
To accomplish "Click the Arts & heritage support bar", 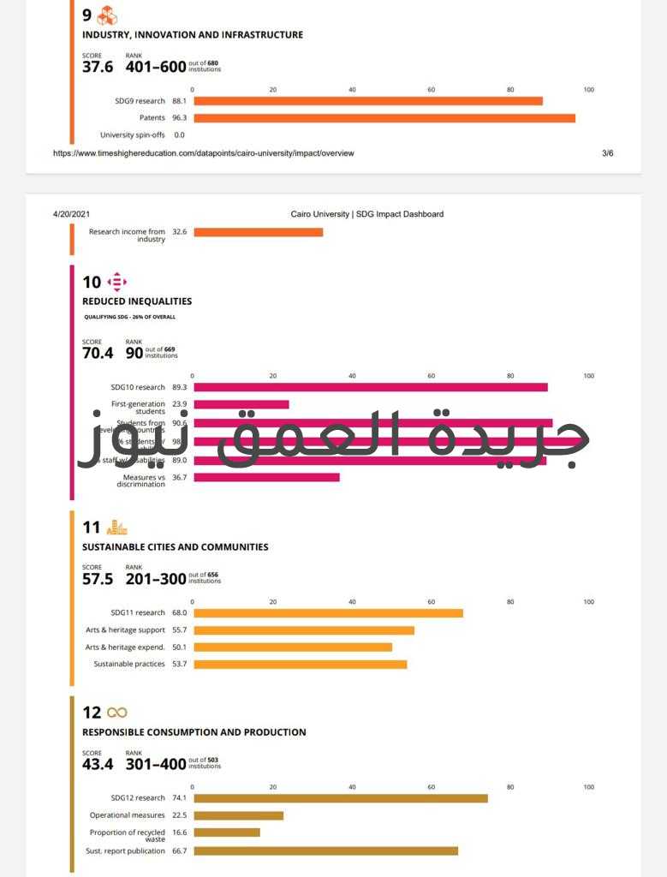I will [303, 630].
